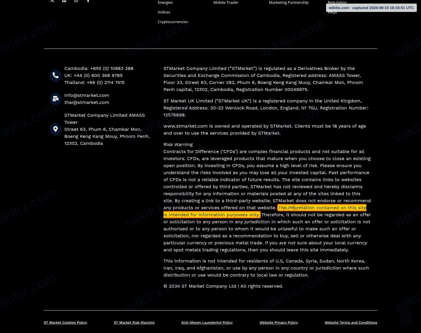Click the Thailand phone number +66 (0) 2114 7415
421x333 pixels.
point(94,83)
